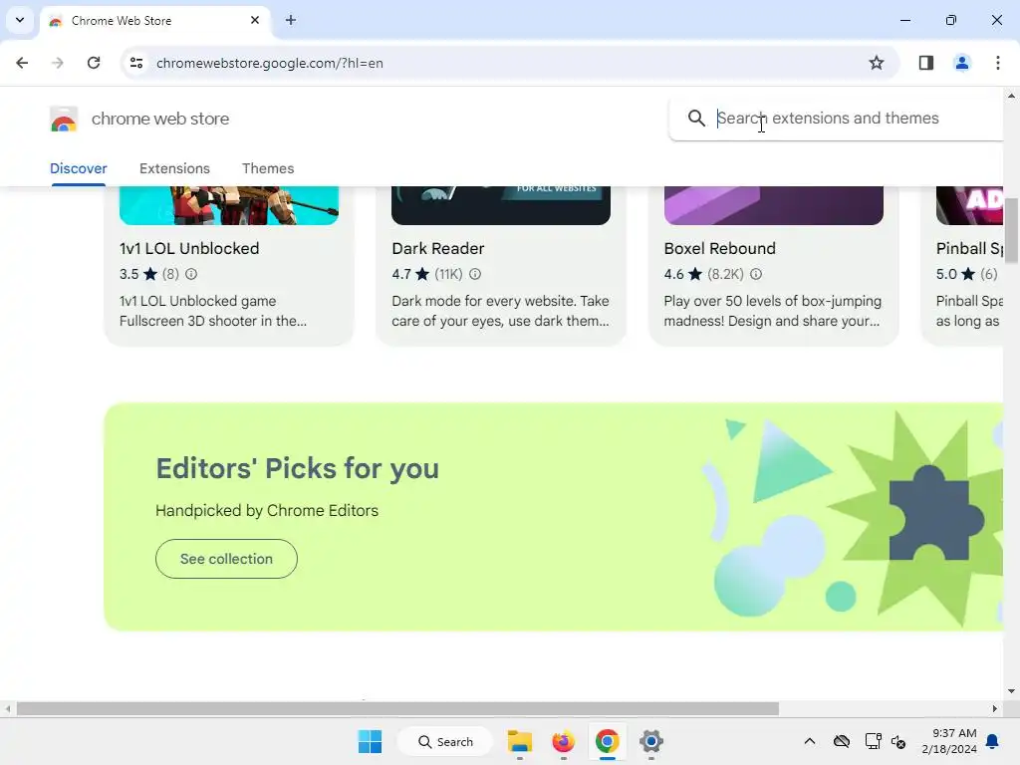
Task: Open the Pinball extension card title
Action: click(969, 248)
